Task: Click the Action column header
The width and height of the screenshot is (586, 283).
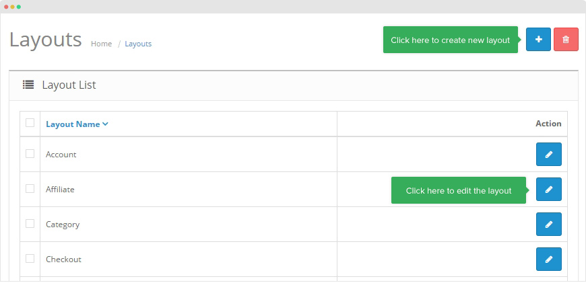Action: click(548, 124)
